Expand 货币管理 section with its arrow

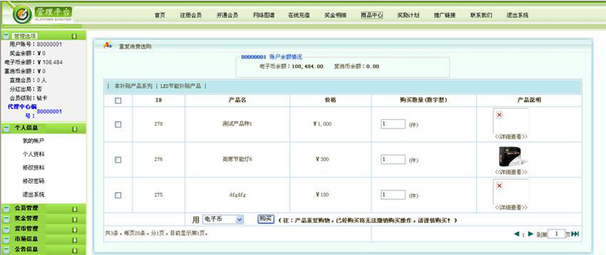74,230
